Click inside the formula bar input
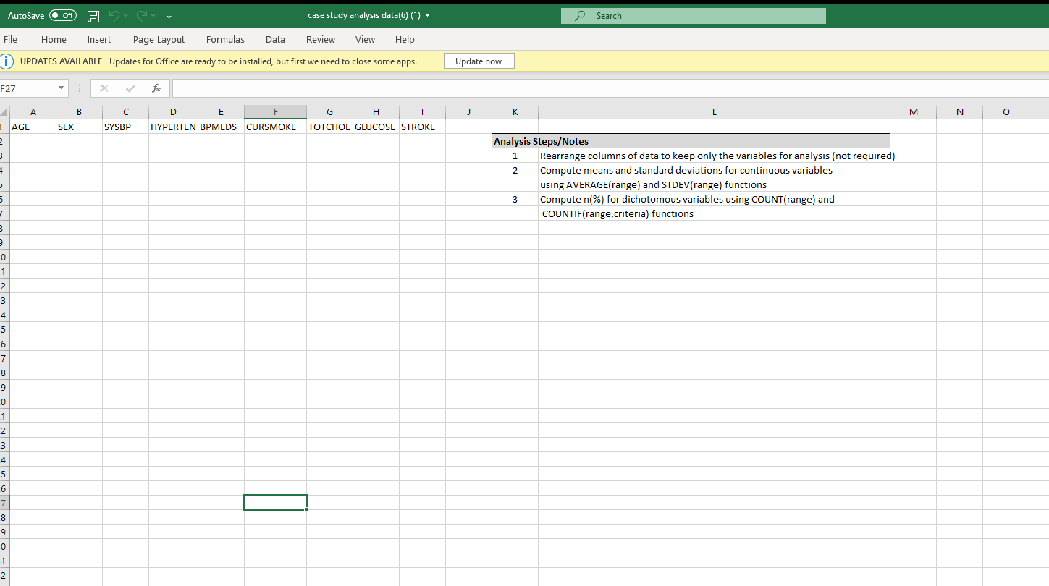Viewport: 1049px width, 586px height. click(x=610, y=88)
